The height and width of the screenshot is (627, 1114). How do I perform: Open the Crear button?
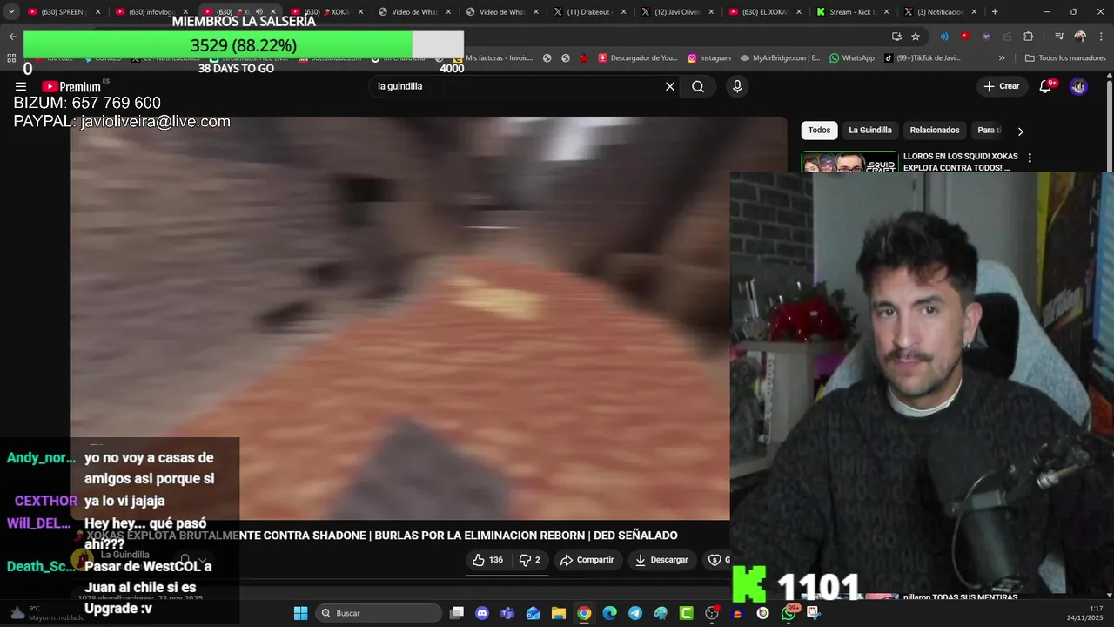(x=1001, y=86)
